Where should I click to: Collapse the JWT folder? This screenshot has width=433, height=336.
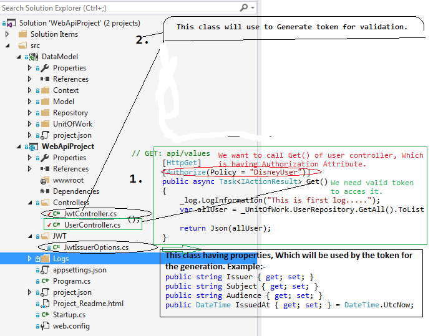(30, 236)
